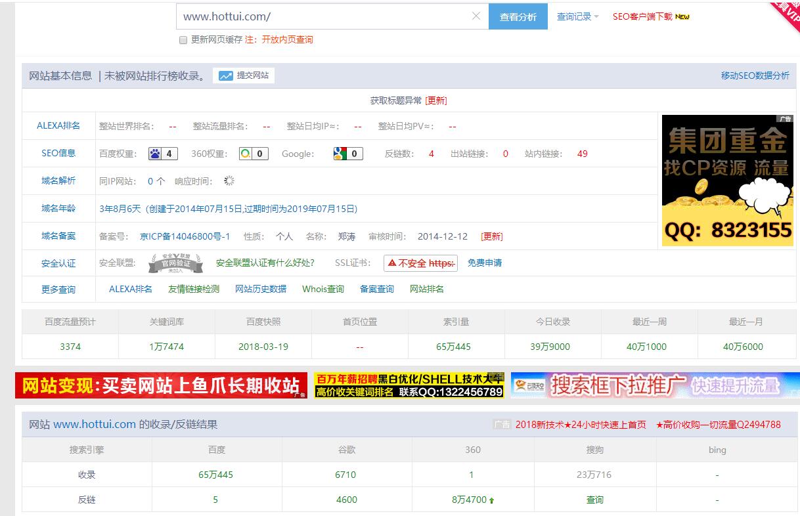Clear the URL field with the X icon
Screen dimensions: 800x516
(x=476, y=16)
